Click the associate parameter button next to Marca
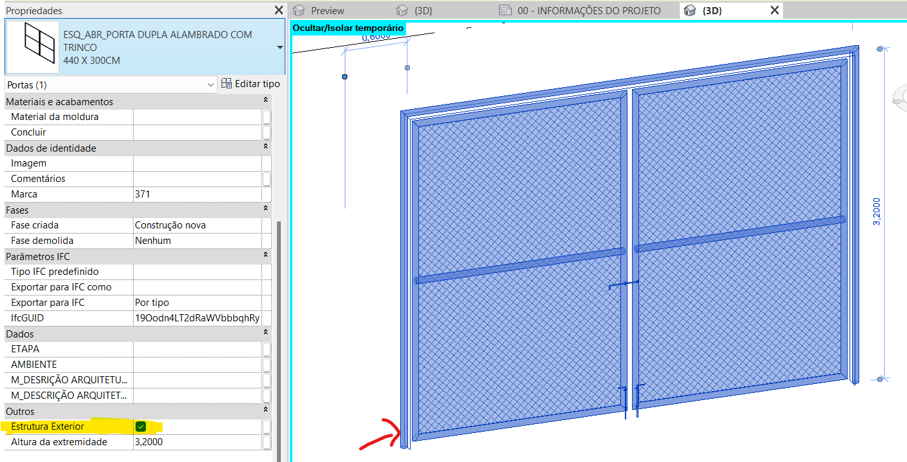 point(266,194)
